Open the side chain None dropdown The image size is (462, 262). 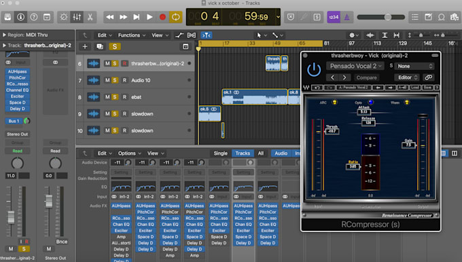coord(415,67)
